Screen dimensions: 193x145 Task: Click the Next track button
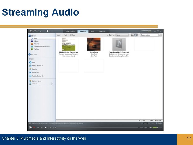point(46,127)
